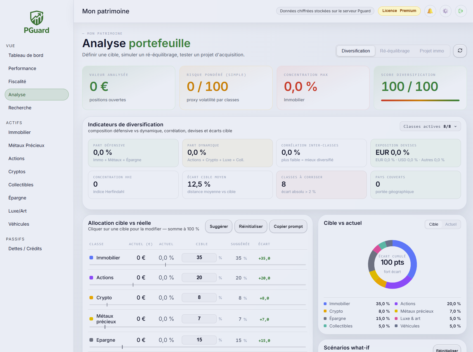This screenshot has height=352, width=473.
Task: Open the notifications bell
Action: pyautogui.click(x=430, y=11)
